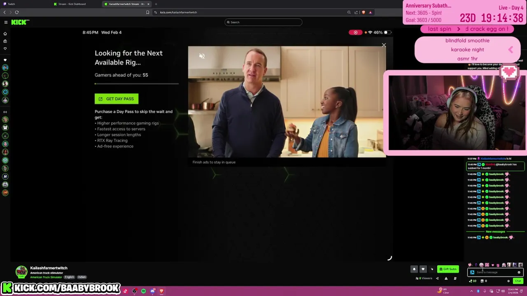The height and width of the screenshot is (296, 527).
Task: Open TikTok from the taskbar
Action: click(125, 291)
